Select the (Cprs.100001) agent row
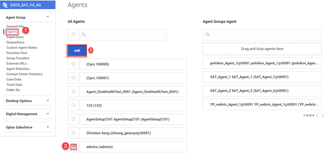Viewport: 327px width, 155px height. click(133, 78)
